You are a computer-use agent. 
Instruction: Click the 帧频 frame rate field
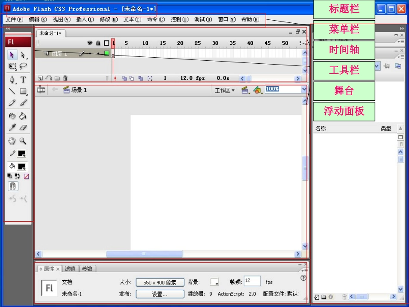coord(252,281)
